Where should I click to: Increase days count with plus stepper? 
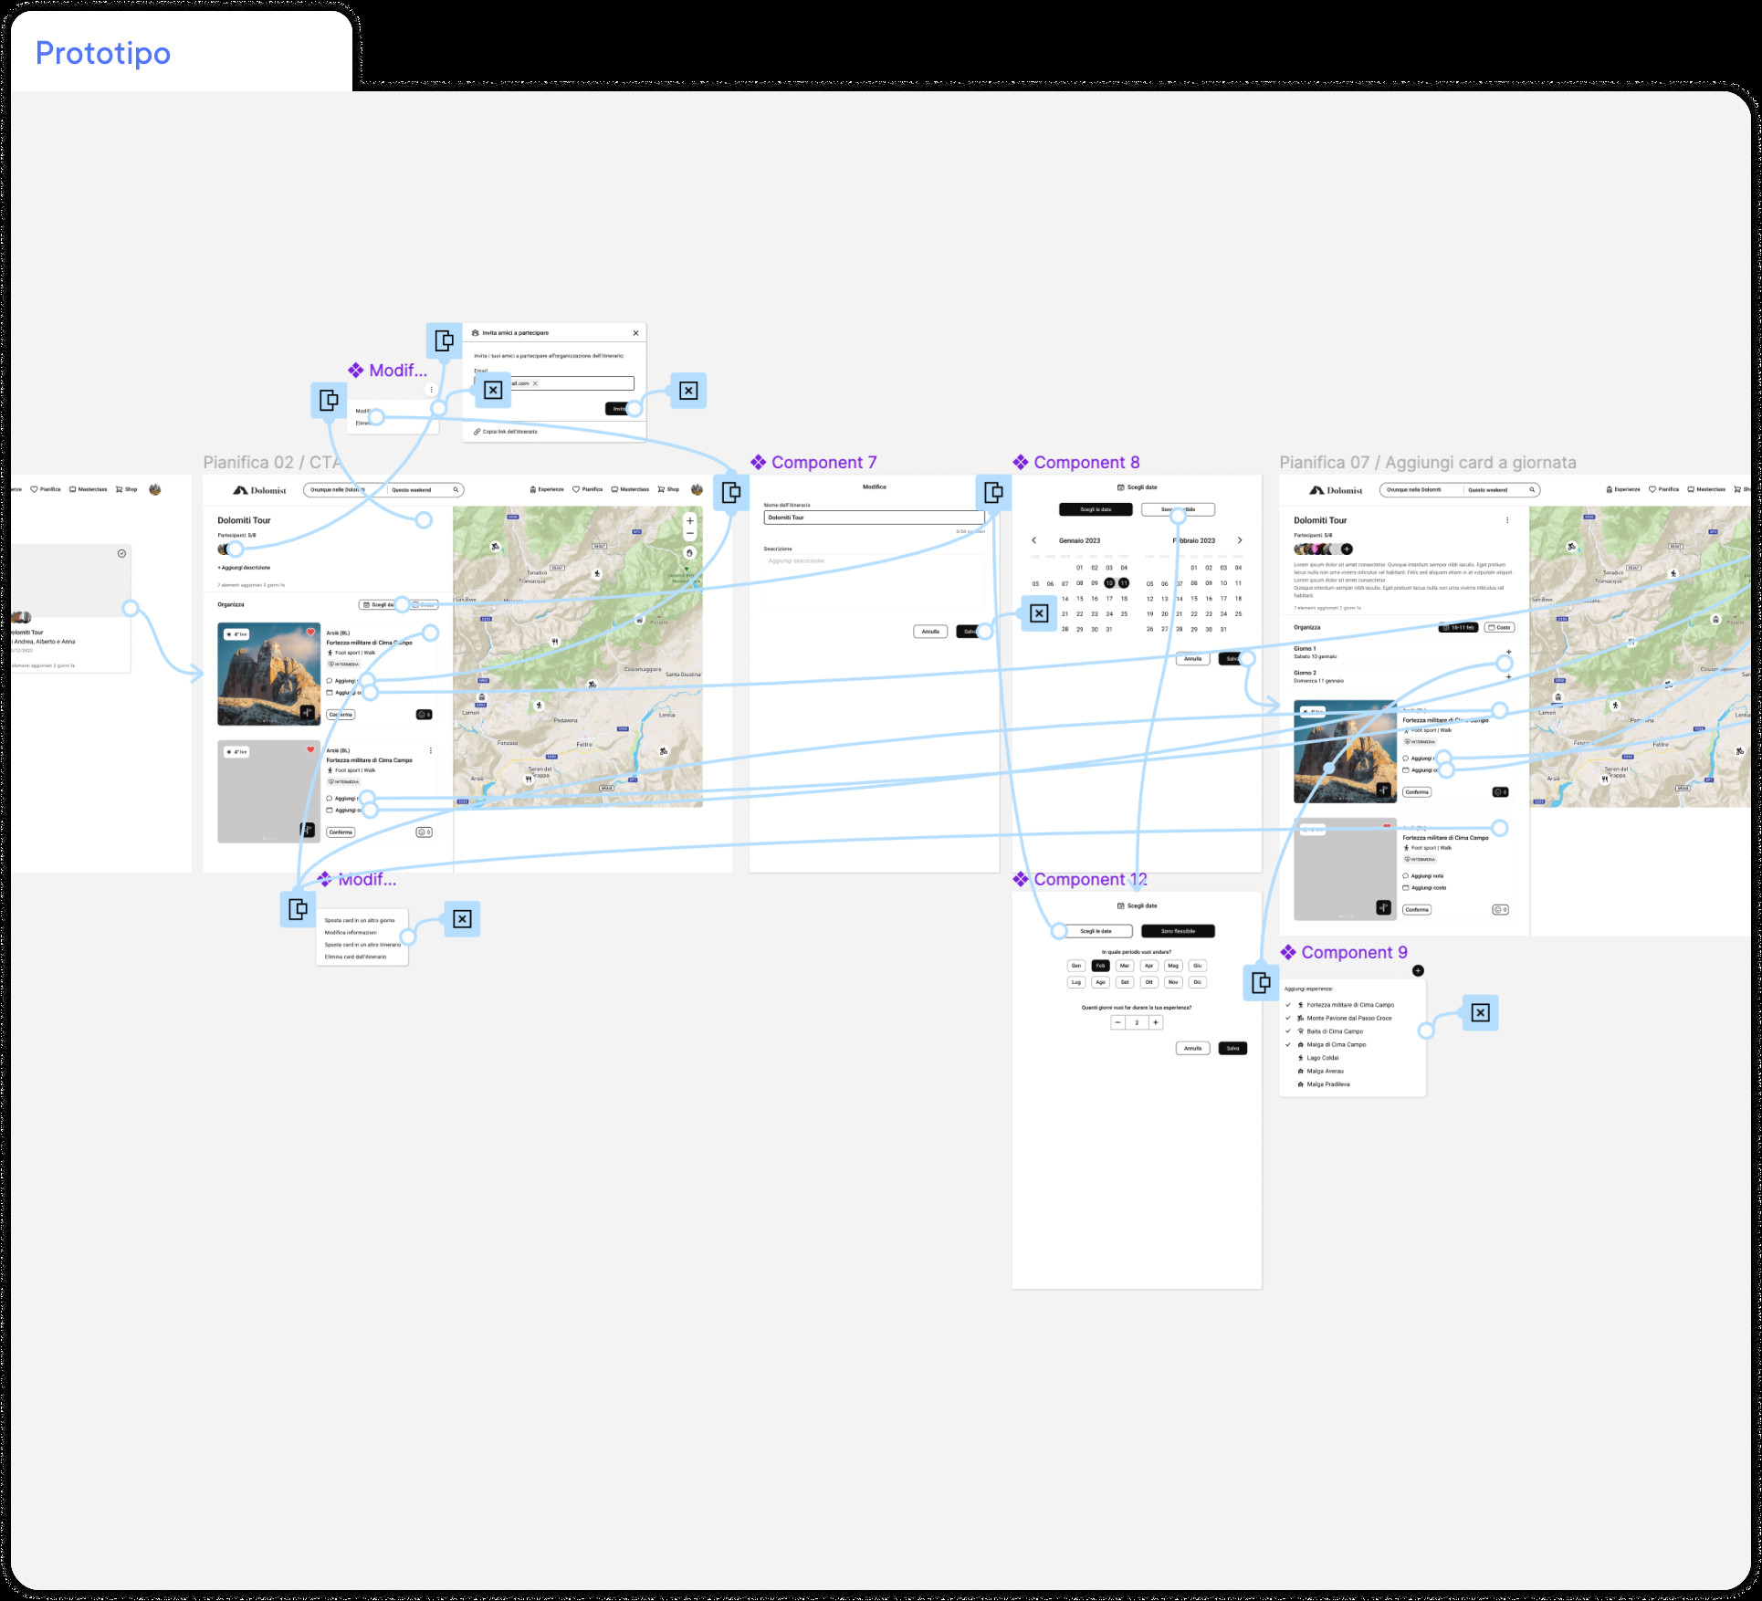[x=1155, y=1022]
